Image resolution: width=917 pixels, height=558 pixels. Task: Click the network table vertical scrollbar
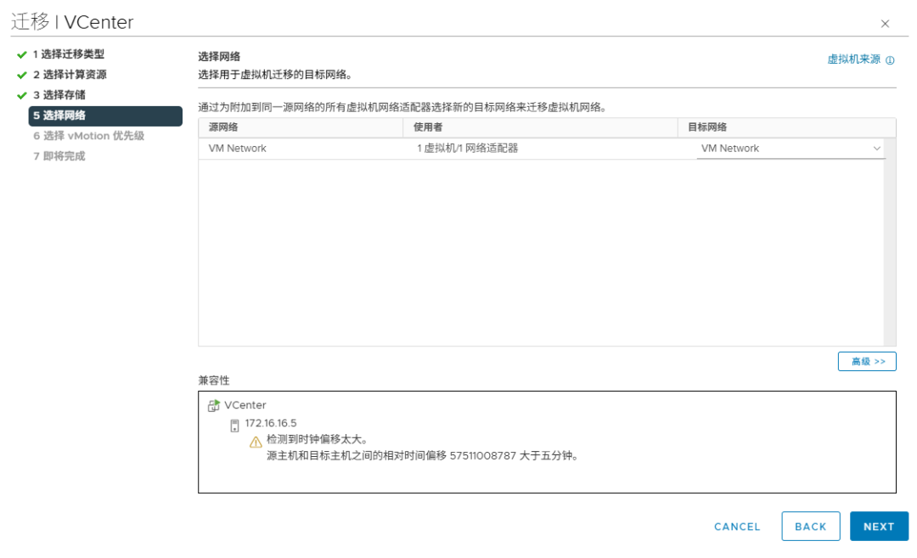coord(890,241)
